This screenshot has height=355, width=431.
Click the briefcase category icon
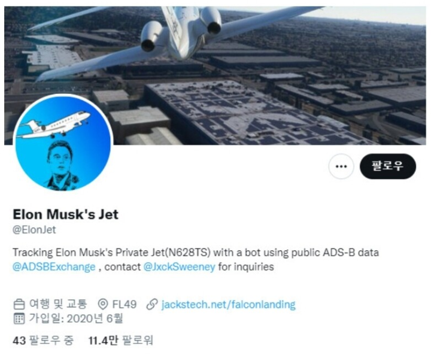point(19,304)
